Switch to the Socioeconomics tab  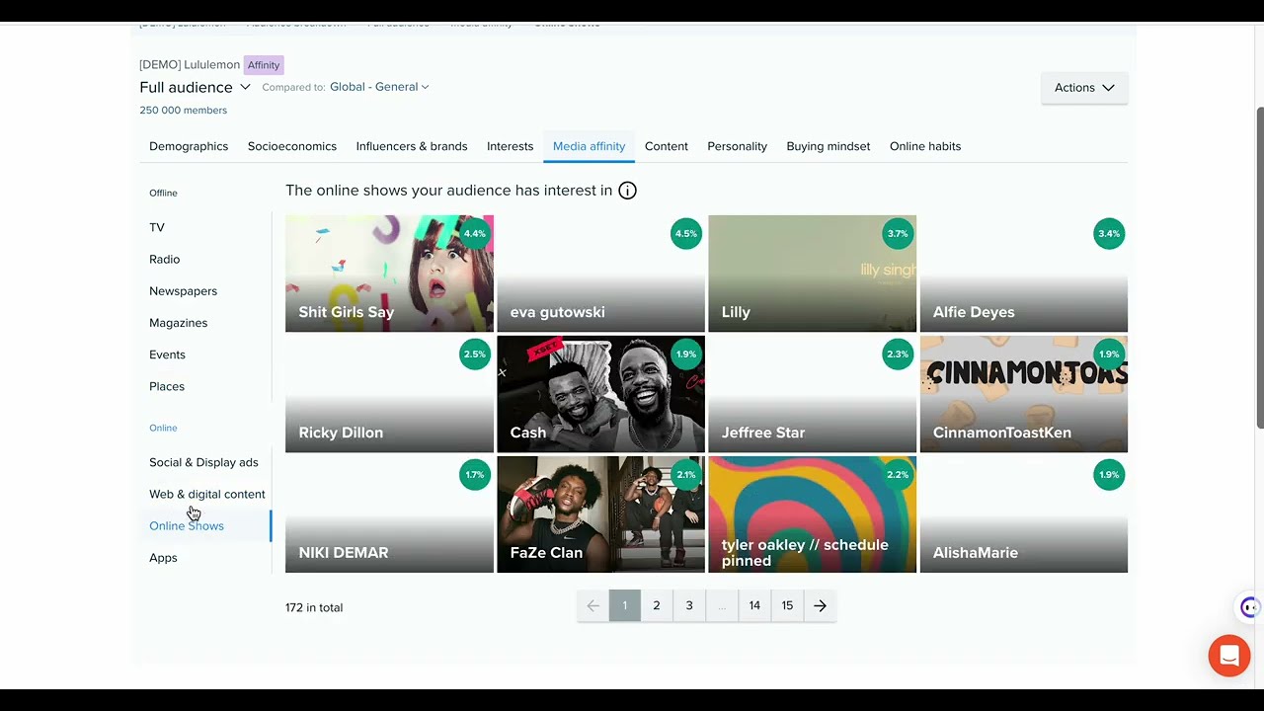click(292, 146)
